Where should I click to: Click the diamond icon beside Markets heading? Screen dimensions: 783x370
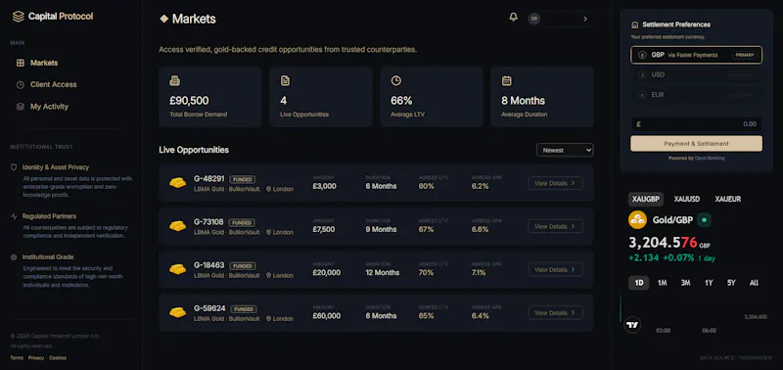163,19
